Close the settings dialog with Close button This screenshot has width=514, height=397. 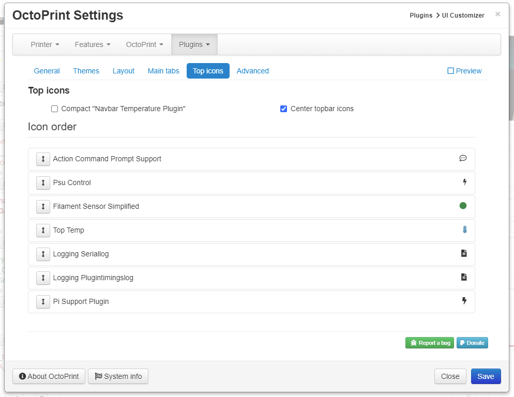coord(450,376)
